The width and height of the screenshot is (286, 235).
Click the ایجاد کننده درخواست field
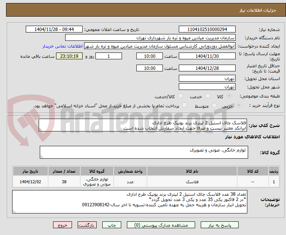[x=160, y=46]
